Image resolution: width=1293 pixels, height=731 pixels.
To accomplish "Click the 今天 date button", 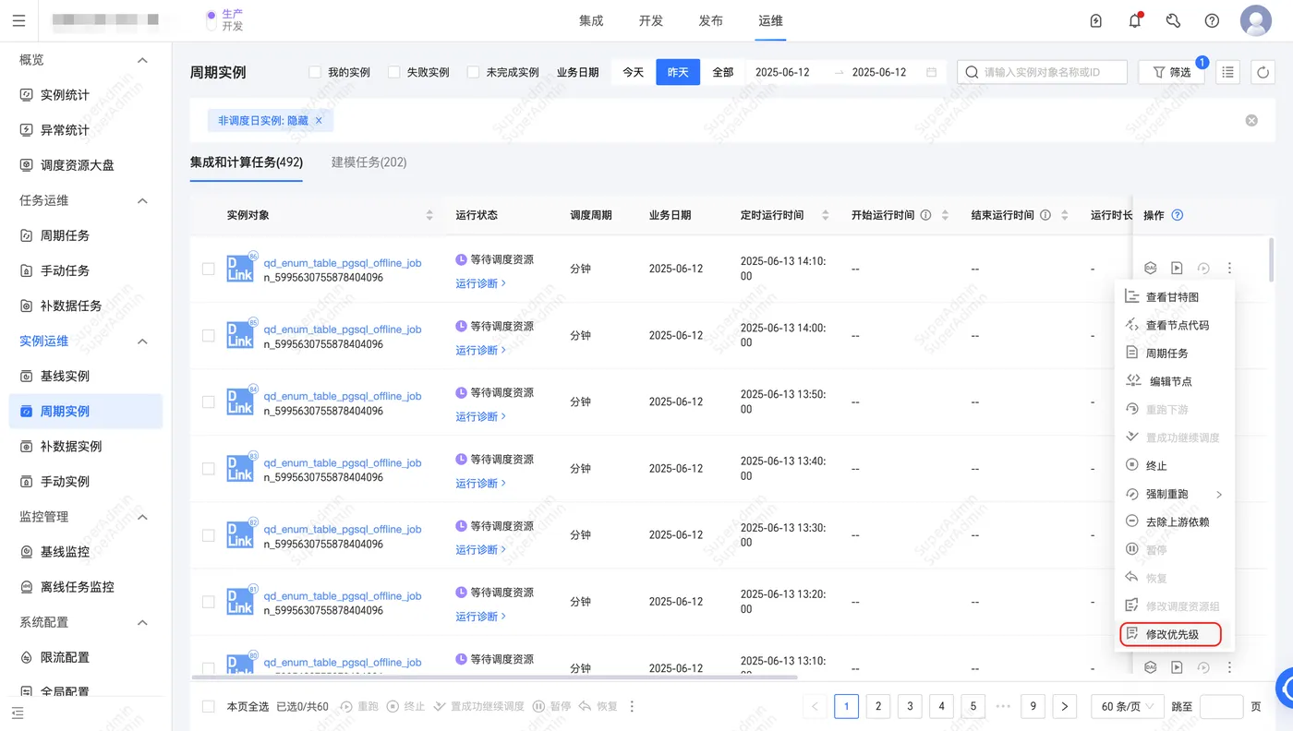I will point(633,72).
